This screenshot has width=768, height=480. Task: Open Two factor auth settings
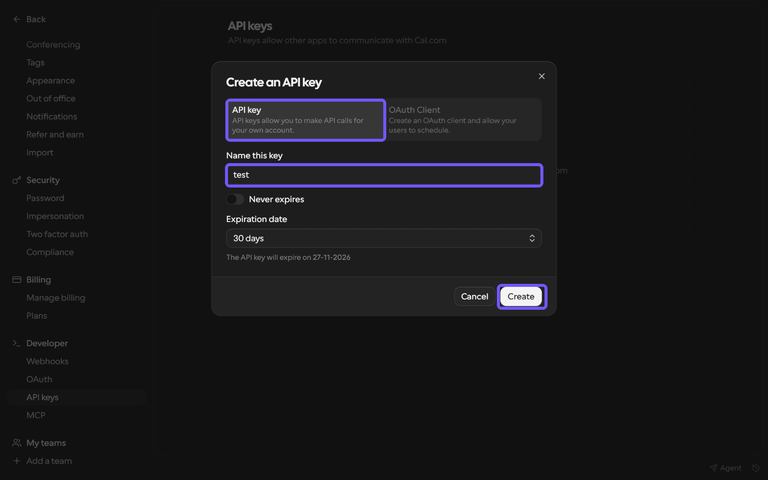coord(57,234)
